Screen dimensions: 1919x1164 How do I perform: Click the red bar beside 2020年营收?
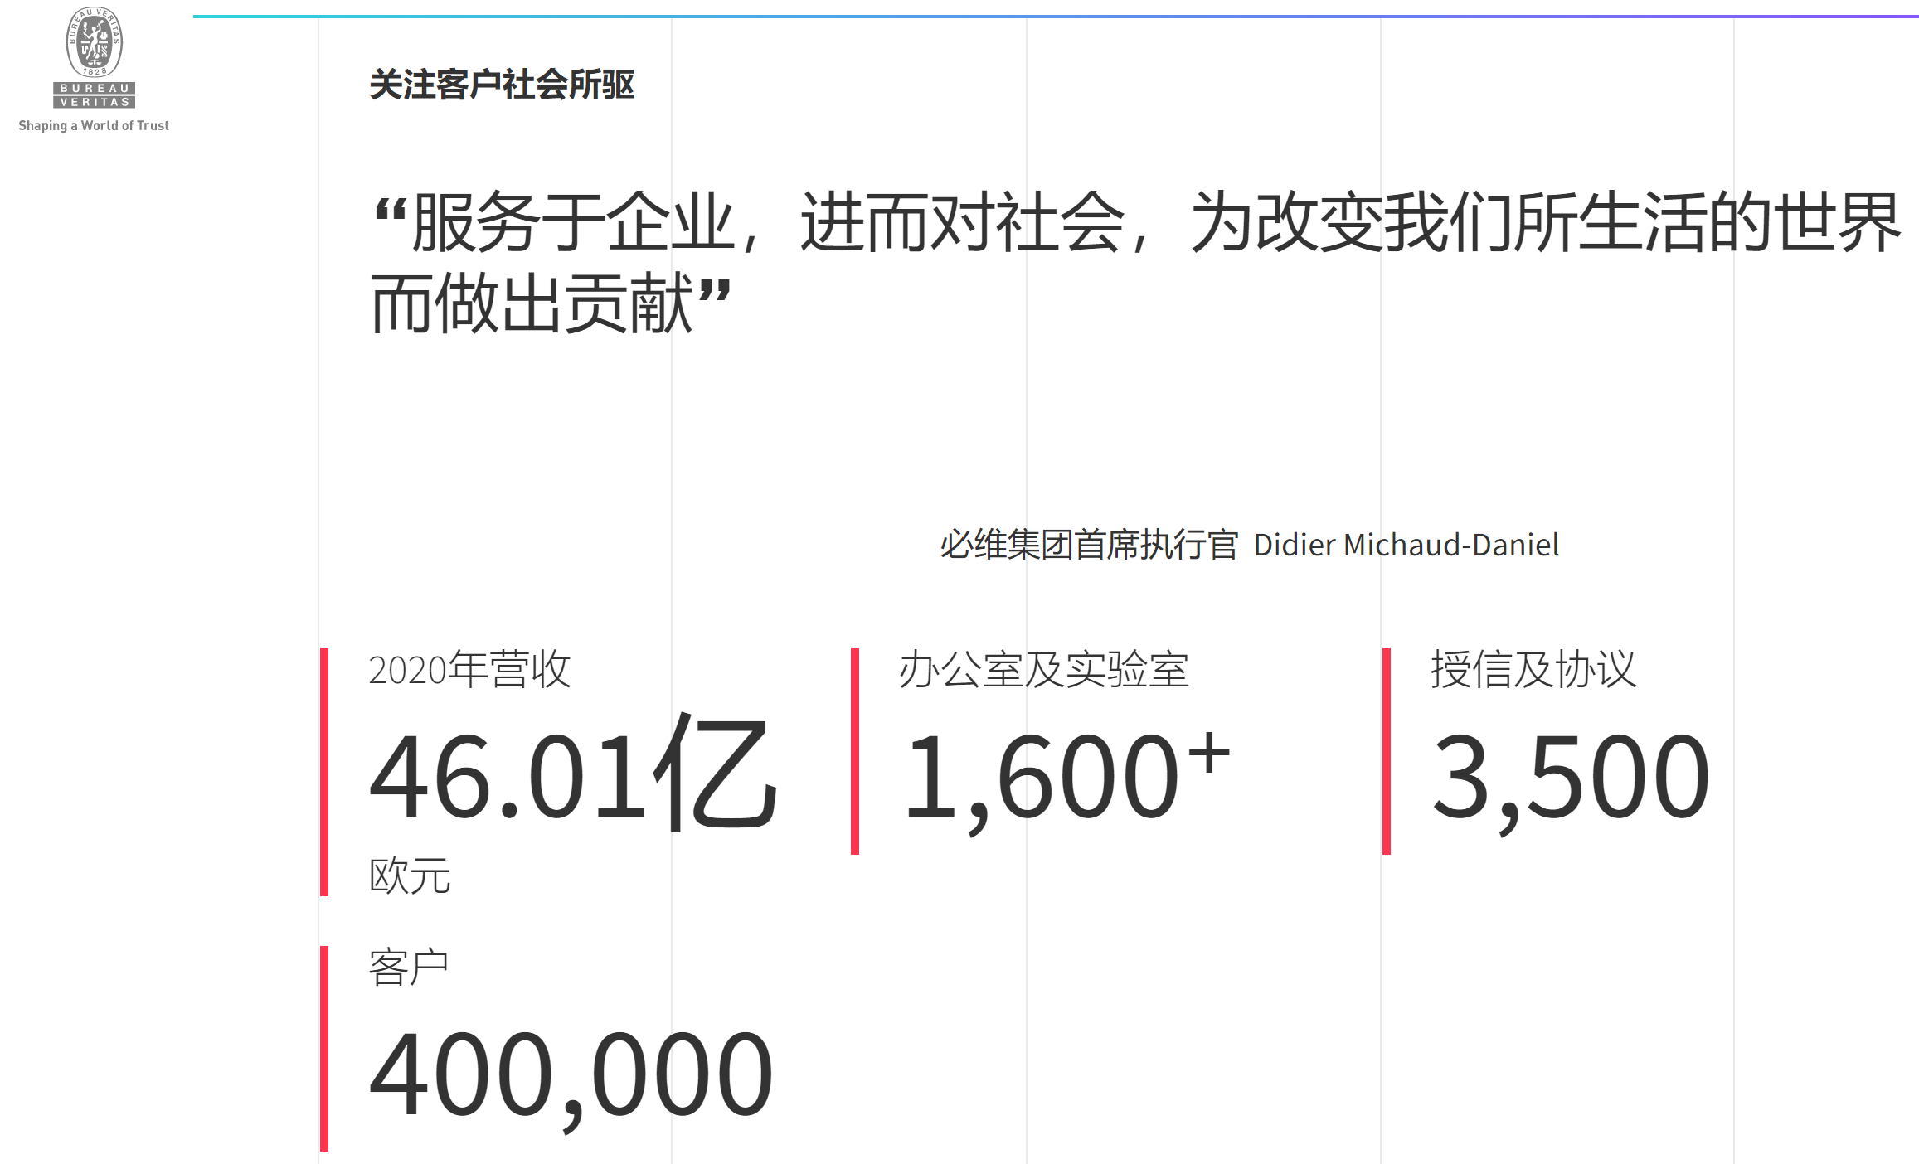pyautogui.click(x=324, y=771)
